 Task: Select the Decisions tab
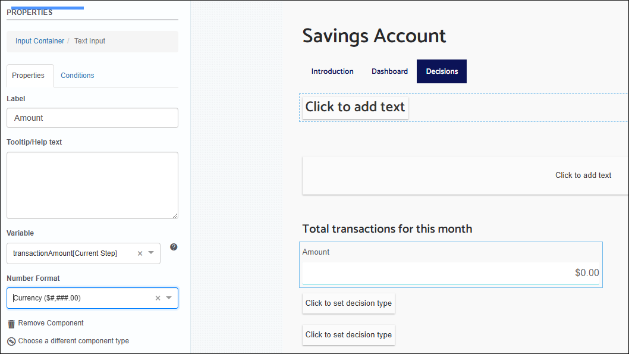(441, 71)
